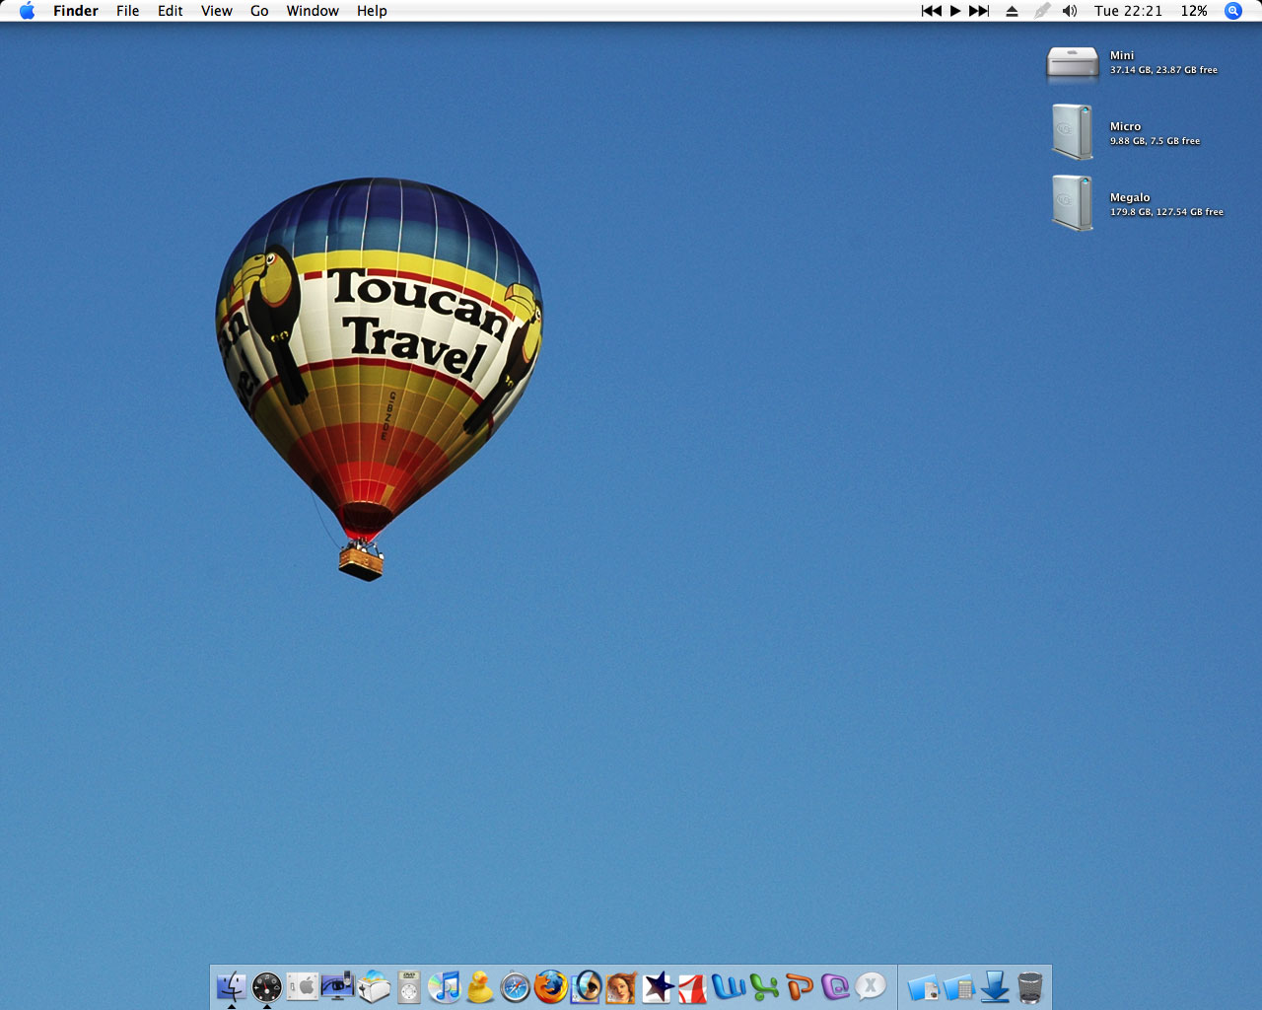Open the Finder icon in the Dock
This screenshot has height=1010, width=1262.
pyautogui.click(x=232, y=986)
